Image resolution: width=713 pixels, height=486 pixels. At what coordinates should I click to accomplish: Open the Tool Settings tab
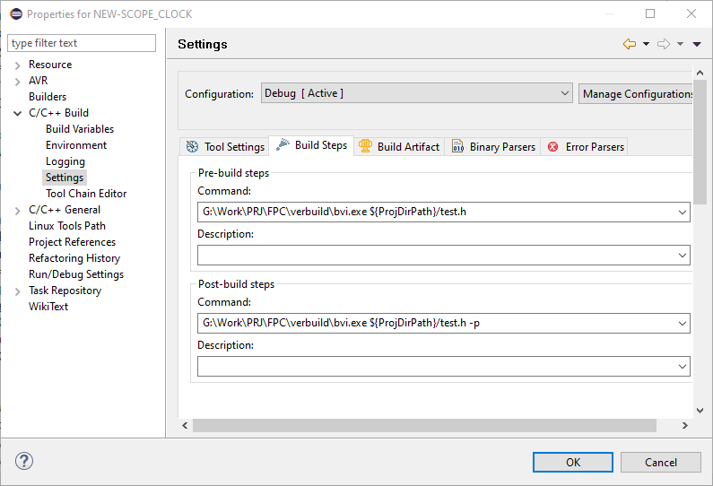coord(225,146)
